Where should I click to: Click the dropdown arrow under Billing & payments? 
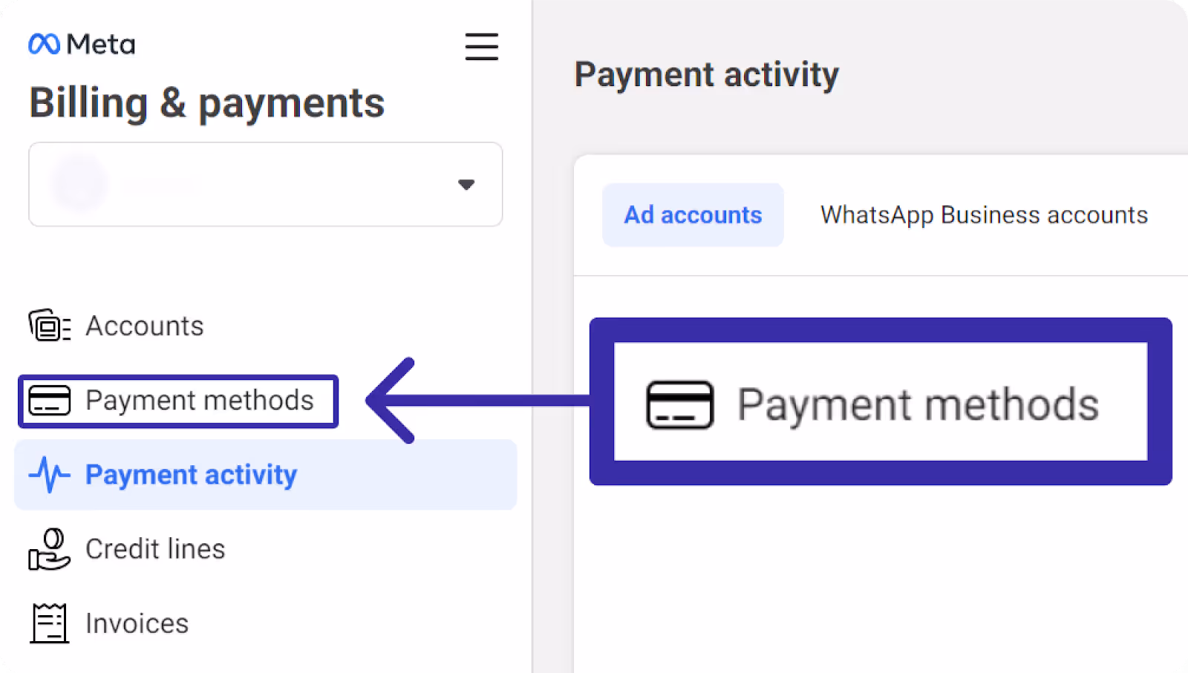[466, 185]
